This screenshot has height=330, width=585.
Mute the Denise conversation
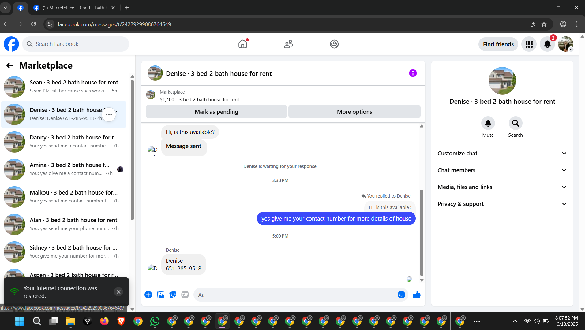(488, 123)
